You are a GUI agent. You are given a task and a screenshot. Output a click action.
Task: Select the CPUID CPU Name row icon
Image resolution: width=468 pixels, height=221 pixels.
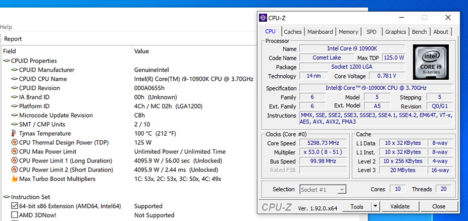pyautogui.click(x=15, y=79)
